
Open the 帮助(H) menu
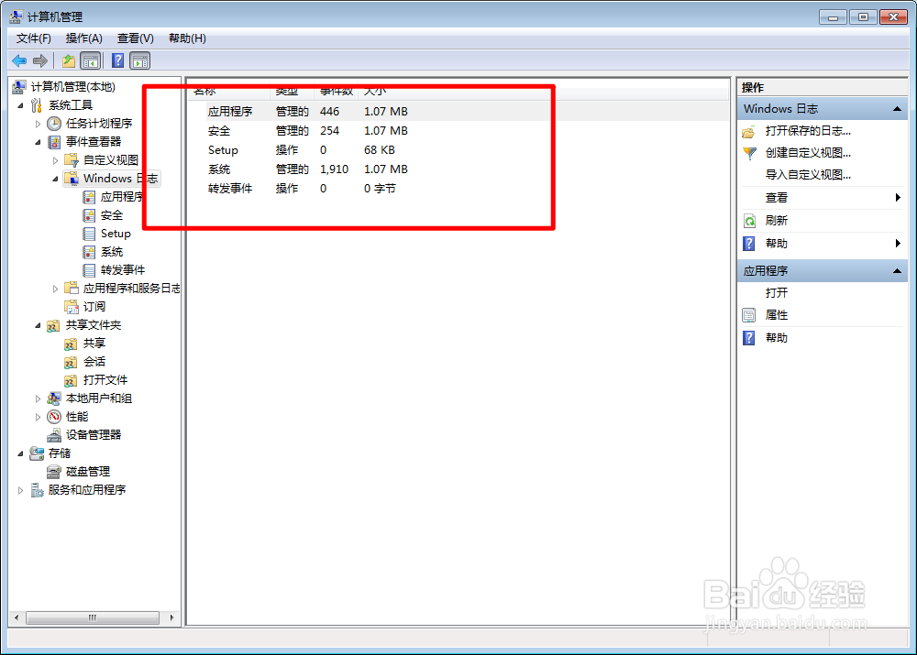[187, 38]
